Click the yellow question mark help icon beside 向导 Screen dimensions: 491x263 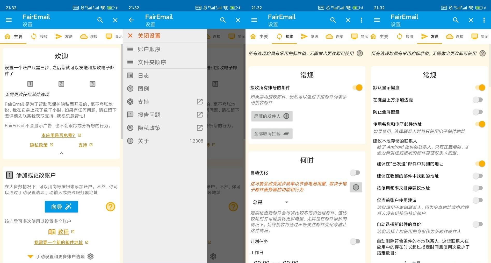[110, 207]
